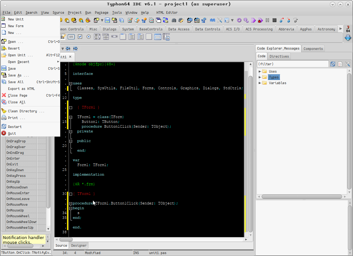The height and width of the screenshot is (256, 353).
Task: Expand the Uses node in Code Explorer
Action: pyautogui.click(x=260, y=71)
